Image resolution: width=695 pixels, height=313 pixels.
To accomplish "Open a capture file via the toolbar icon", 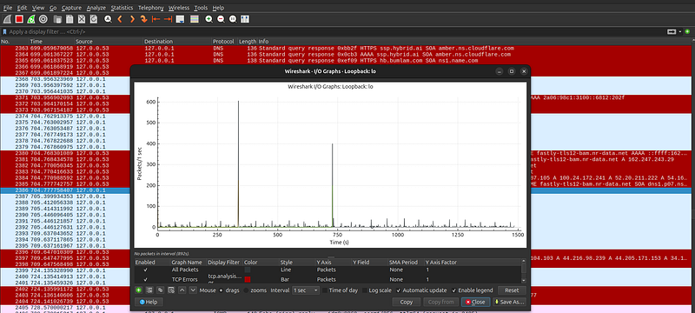I will pos(57,19).
